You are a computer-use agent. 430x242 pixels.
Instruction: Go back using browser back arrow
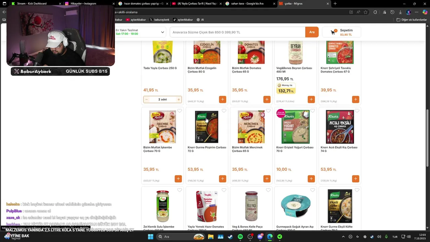click(4, 12)
